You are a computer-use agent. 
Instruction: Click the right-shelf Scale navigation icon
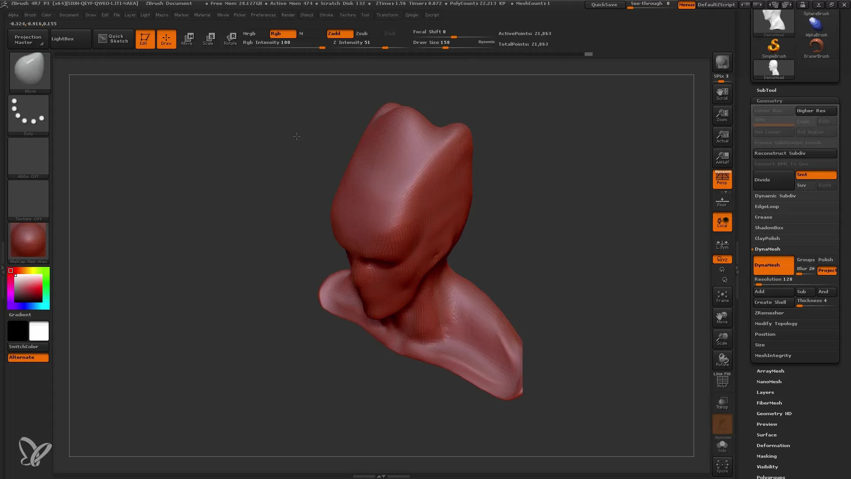click(x=722, y=339)
